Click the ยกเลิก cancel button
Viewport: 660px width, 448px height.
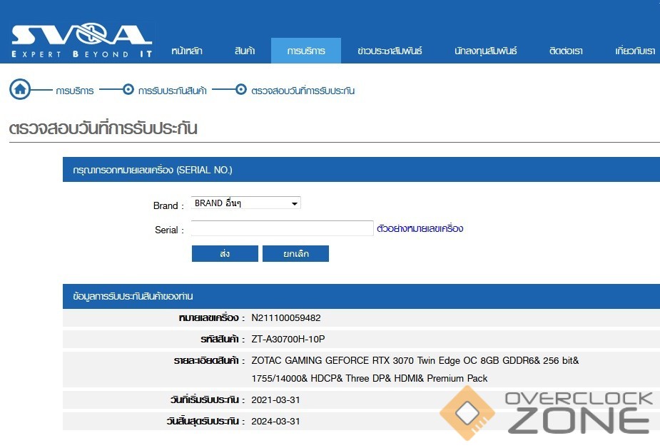295,254
